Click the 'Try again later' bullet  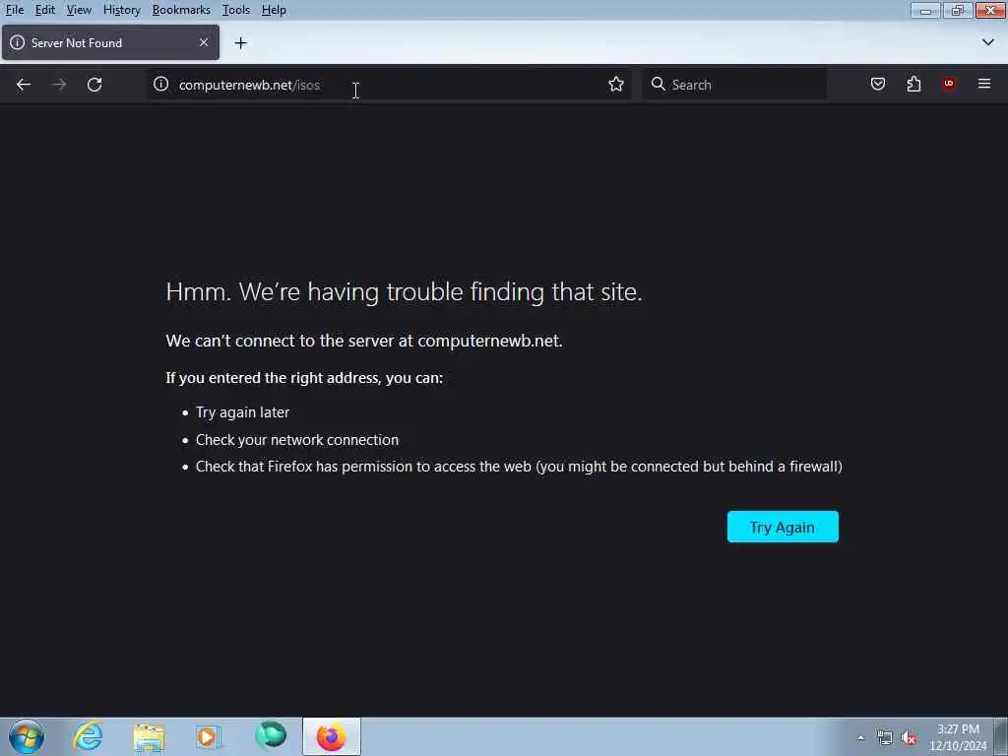click(x=242, y=412)
